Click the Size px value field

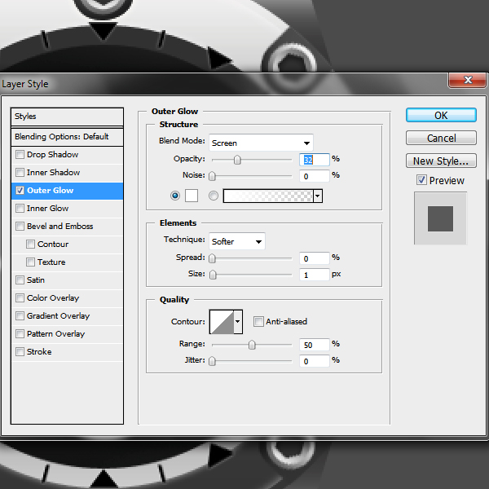(x=315, y=275)
